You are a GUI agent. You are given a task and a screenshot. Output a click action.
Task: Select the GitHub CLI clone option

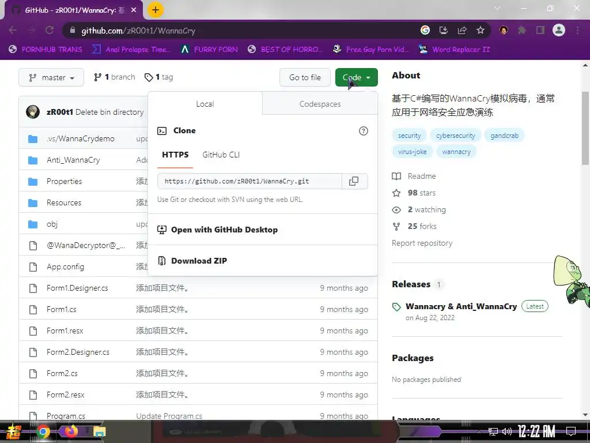pyautogui.click(x=221, y=155)
